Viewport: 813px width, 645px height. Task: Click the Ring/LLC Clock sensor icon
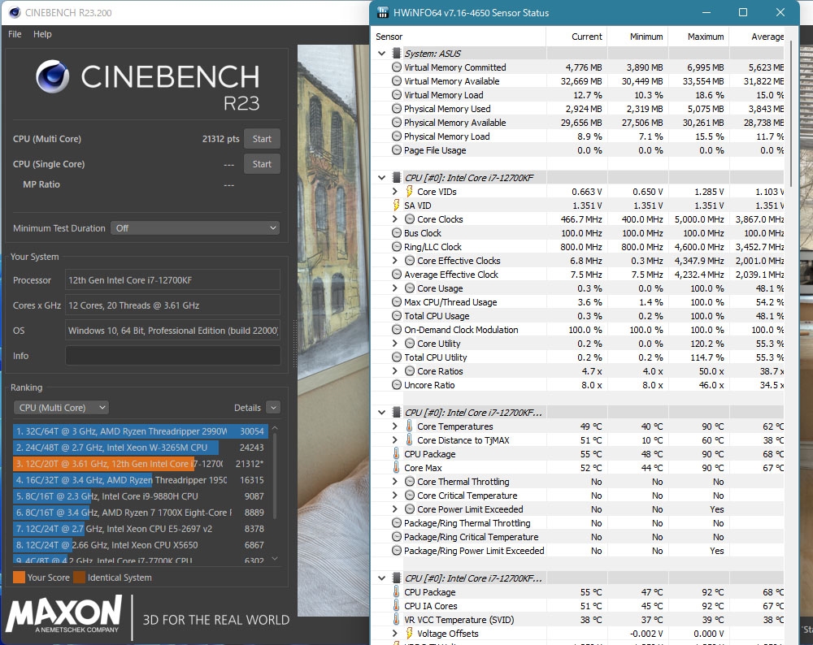pyautogui.click(x=397, y=247)
